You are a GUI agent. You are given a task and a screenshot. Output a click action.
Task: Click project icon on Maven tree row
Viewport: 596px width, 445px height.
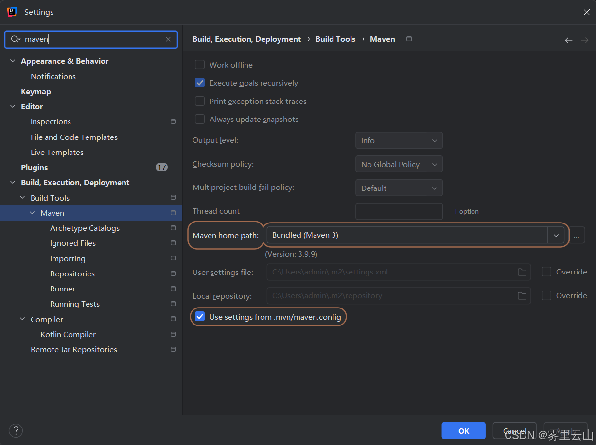(173, 213)
